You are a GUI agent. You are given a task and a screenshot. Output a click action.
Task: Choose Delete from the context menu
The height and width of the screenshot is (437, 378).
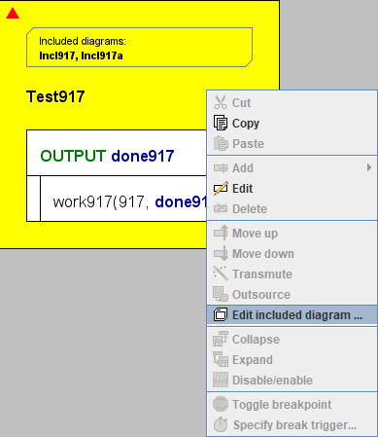(x=292, y=208)
